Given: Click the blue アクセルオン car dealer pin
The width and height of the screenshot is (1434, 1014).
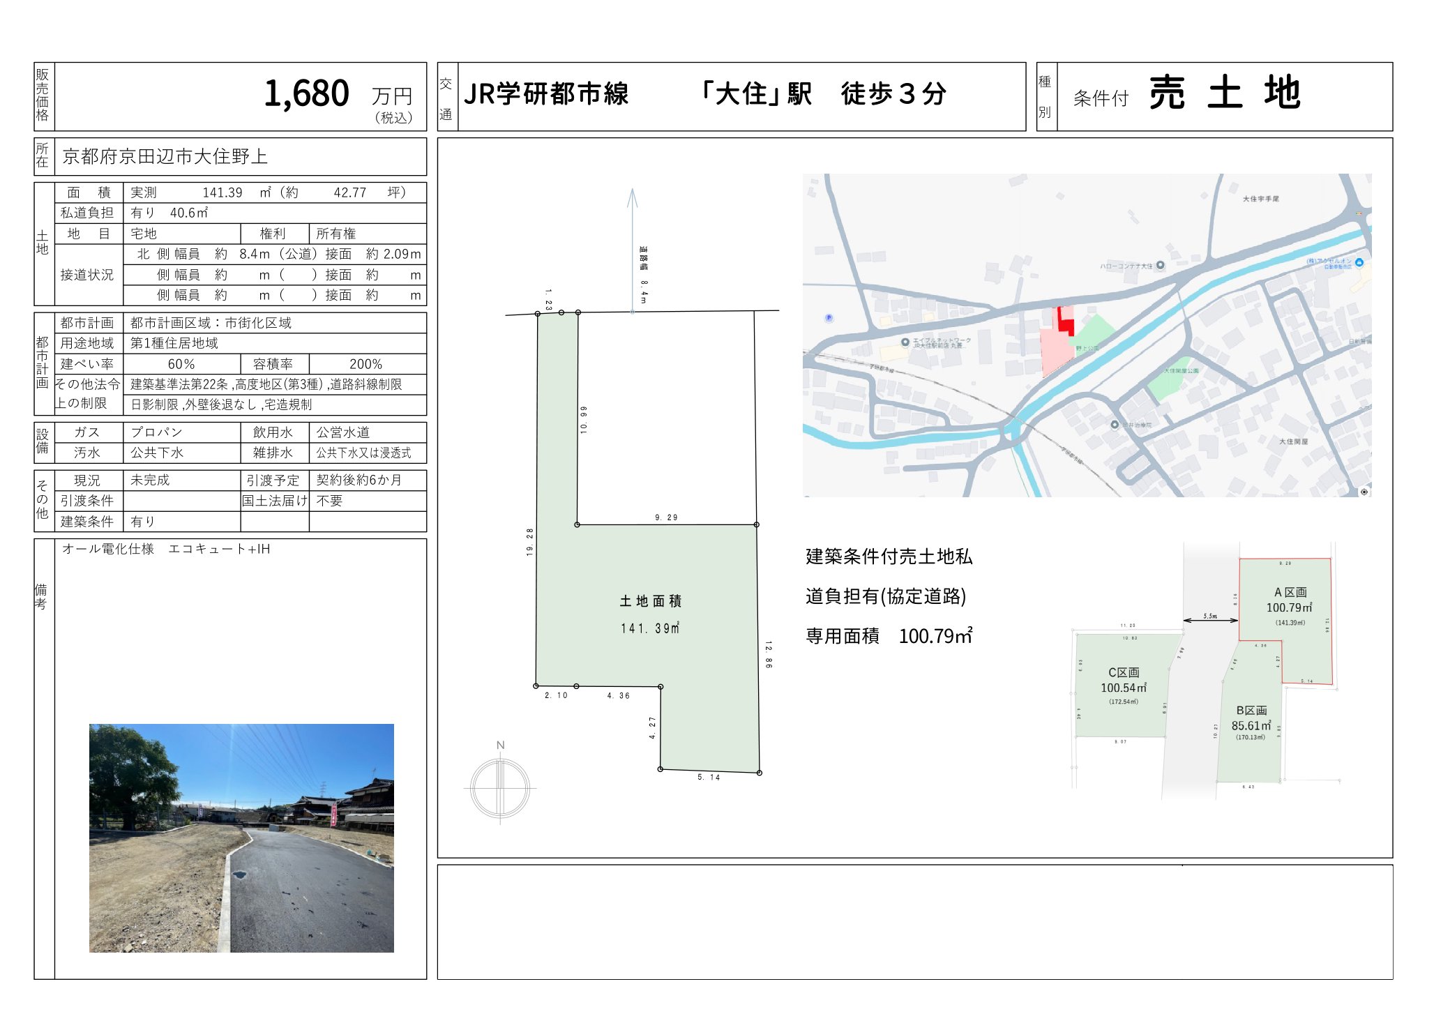Looking at the screenshot, I should pos(1359,262).
